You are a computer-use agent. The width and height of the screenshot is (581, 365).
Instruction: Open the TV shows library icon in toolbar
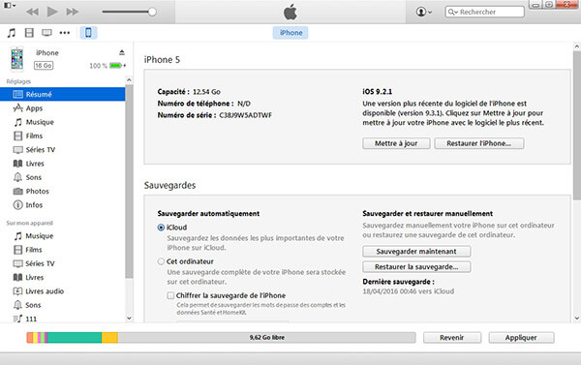(46, 33)
